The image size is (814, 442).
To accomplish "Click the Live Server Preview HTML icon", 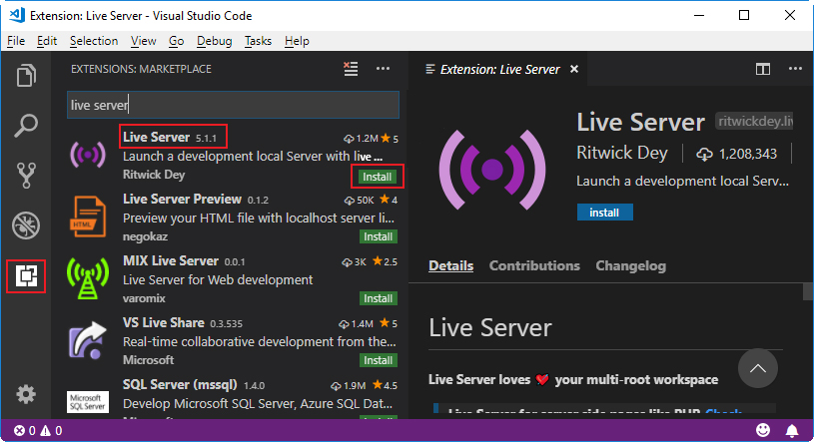I will (88, 217).
